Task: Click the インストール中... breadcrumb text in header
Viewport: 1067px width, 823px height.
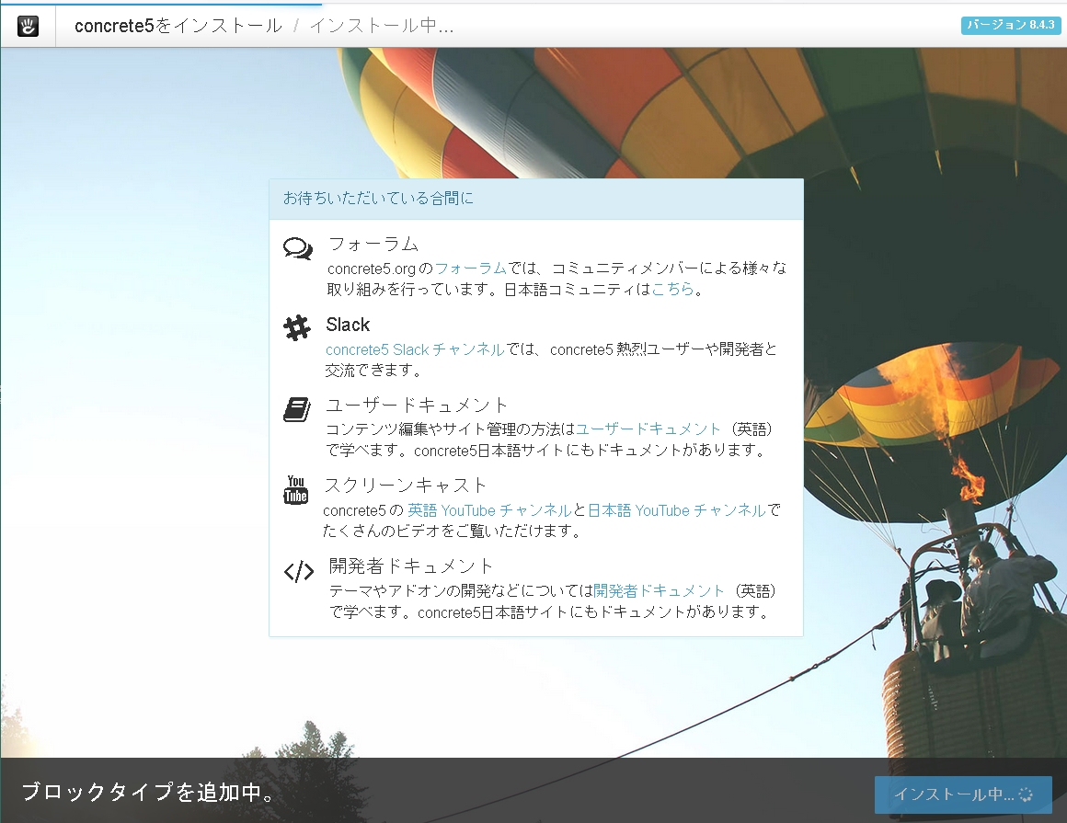Action: click(x=382, y=26)
